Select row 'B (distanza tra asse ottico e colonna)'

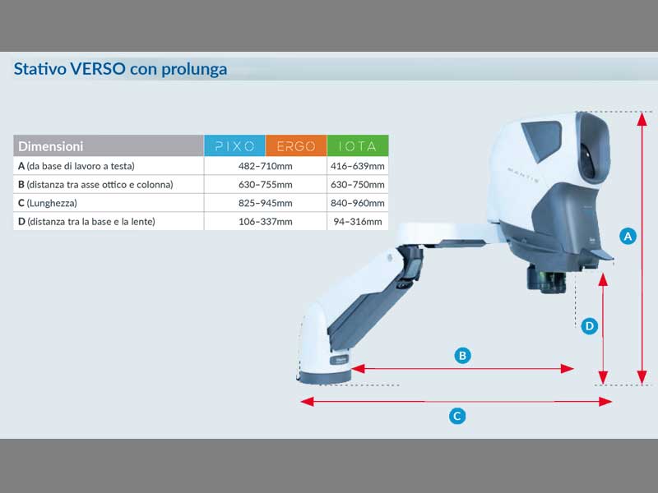click(x=201, y=184)
